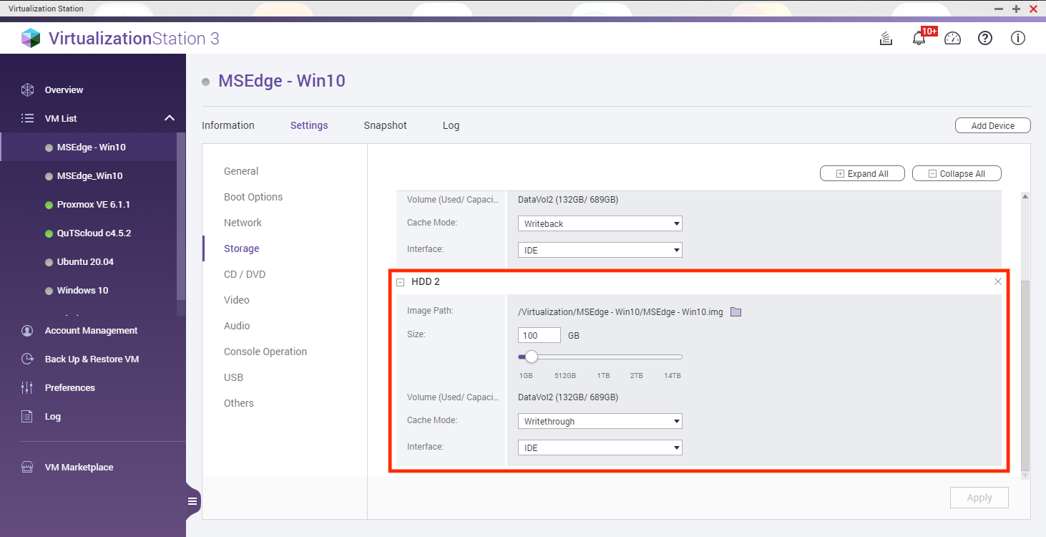Remove HDD 2 with the X icon
Screen dimensions: 1046x537
pyautogui.click(x=998, y=281)
